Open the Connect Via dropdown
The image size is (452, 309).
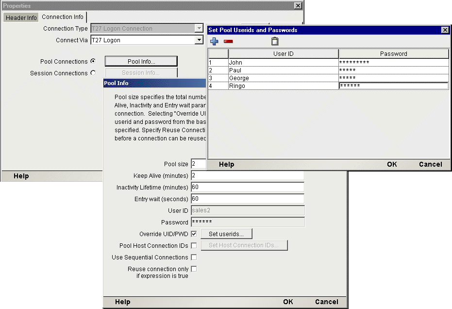tap(198, 39)
